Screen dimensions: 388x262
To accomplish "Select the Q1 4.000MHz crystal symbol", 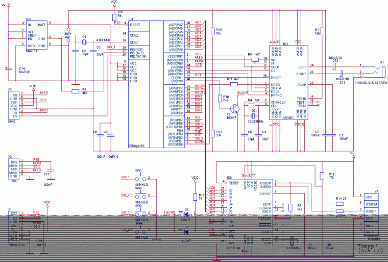I will [x=84, y=42].
